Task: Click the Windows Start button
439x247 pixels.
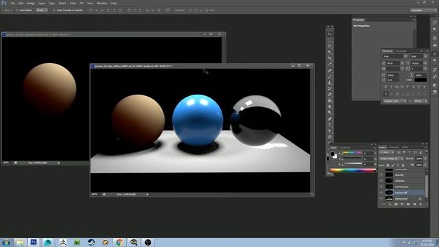Action: pos(5,242)
